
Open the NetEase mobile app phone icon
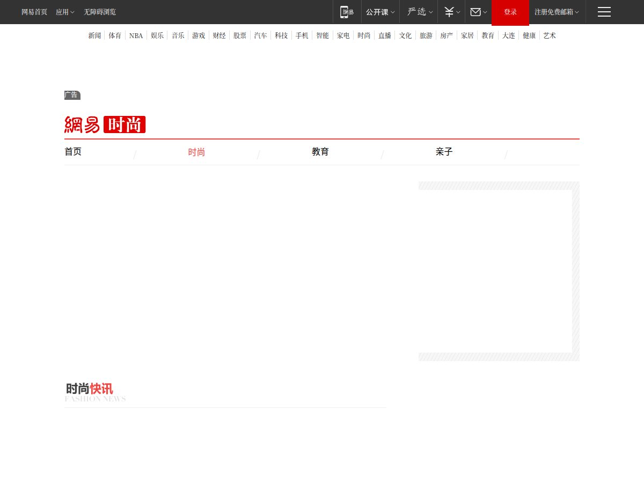pos(347,12)
